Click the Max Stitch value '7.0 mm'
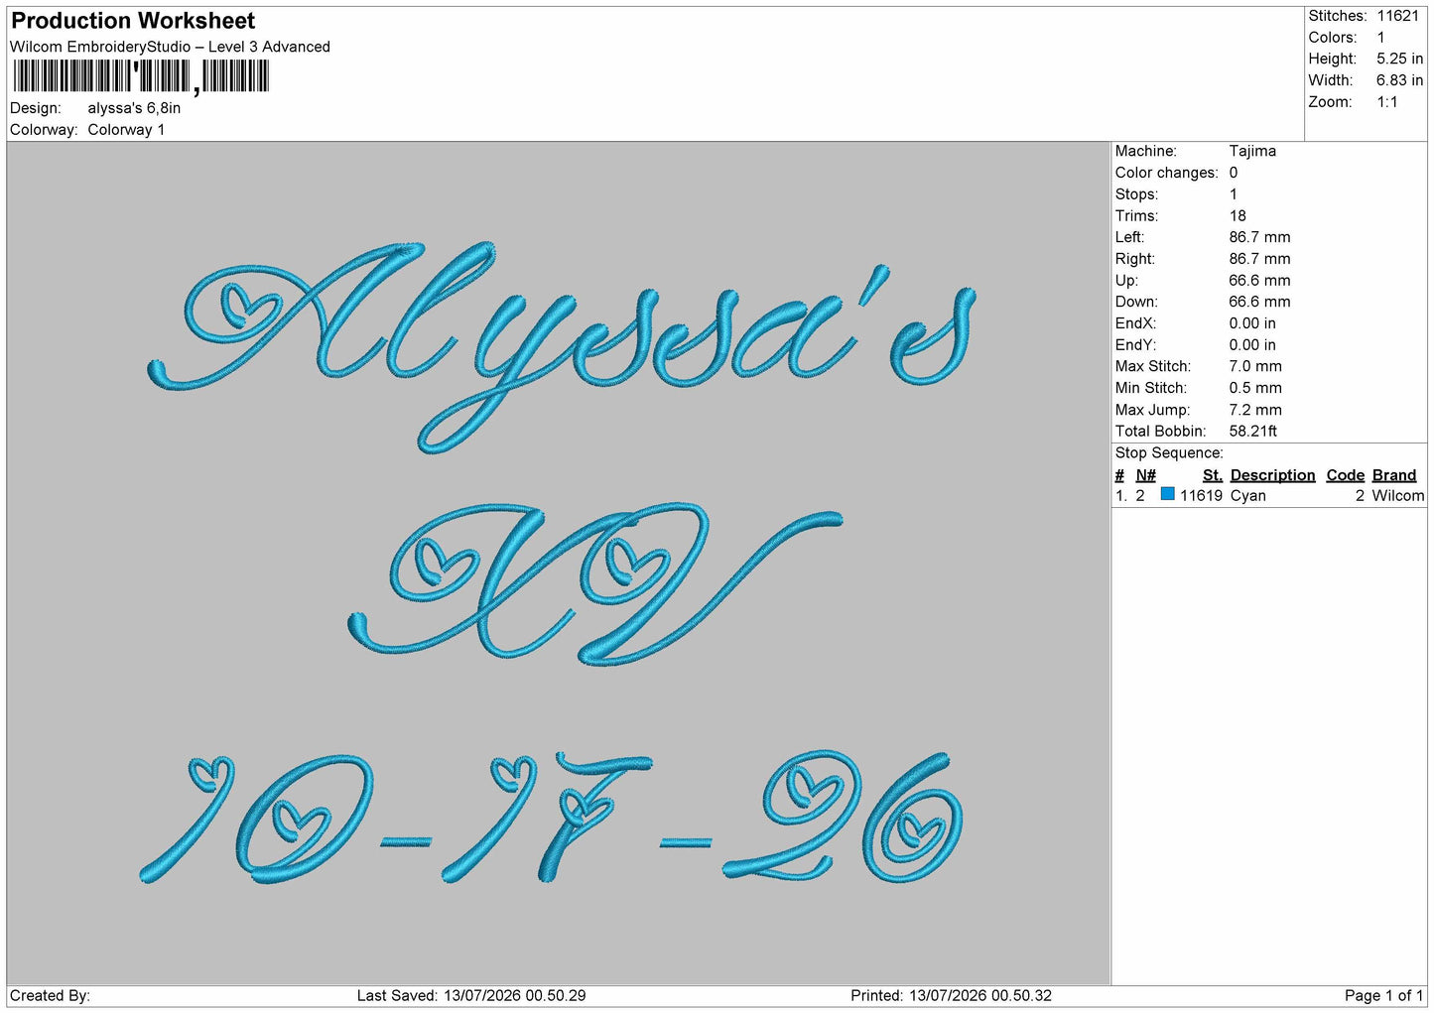The height and width of the screenshot is (1013, 1434). pyautogui.click(x=1255, y=366)
